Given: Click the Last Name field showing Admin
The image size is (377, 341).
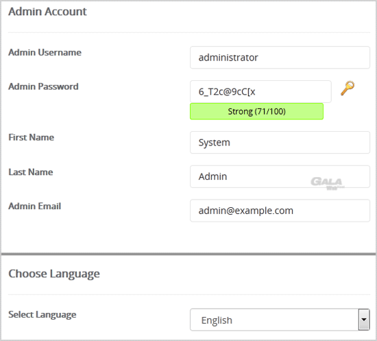Looking at the screenshot, I should click(x=280, y=176).
